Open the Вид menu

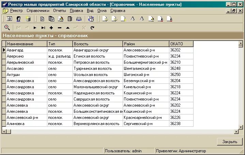tap(90, 11)
